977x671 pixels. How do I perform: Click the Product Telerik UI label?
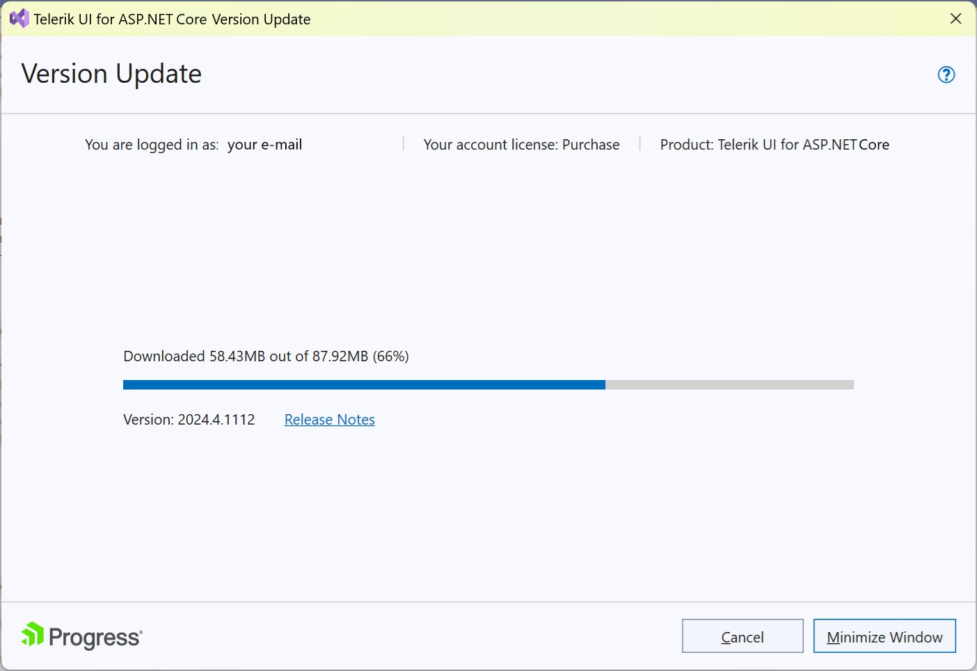[x=774, y=144]
